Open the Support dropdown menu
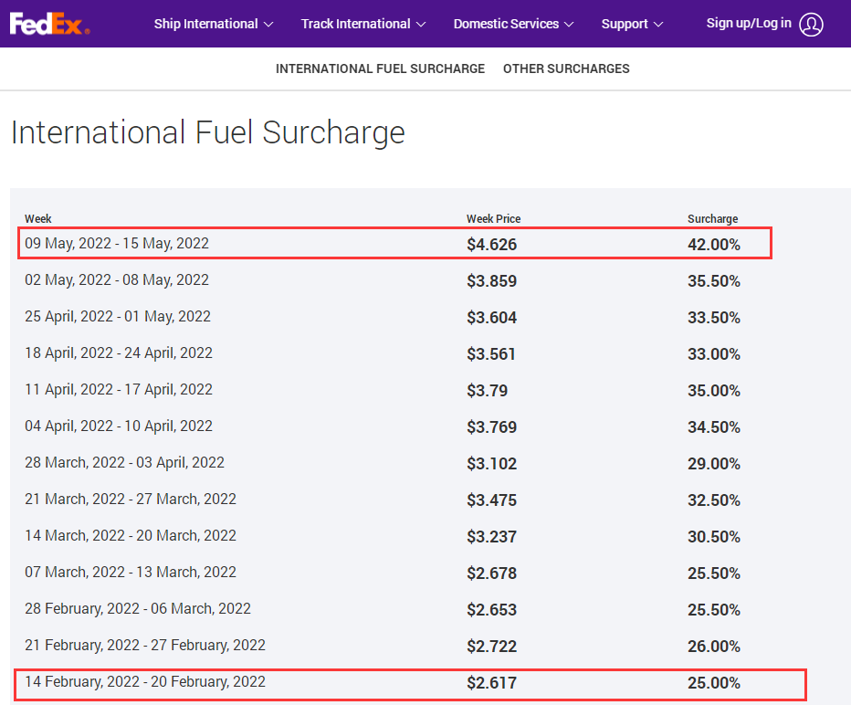Image resolution: width=851 pixels, height=705 pixels. 632,24
